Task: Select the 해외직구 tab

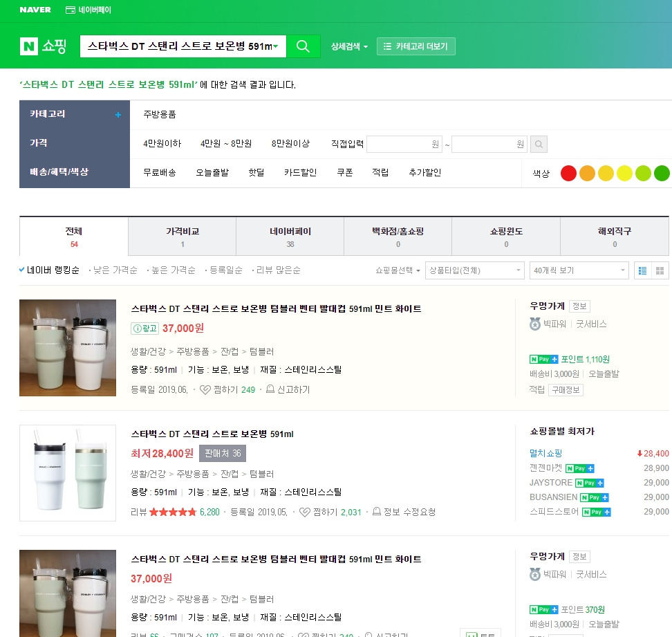Action: [x=615, y=237]
